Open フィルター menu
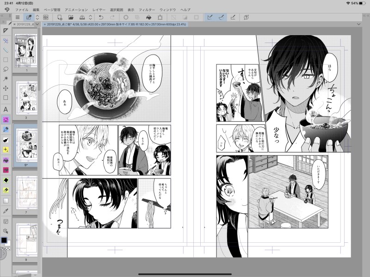 (x=147, y=10)
